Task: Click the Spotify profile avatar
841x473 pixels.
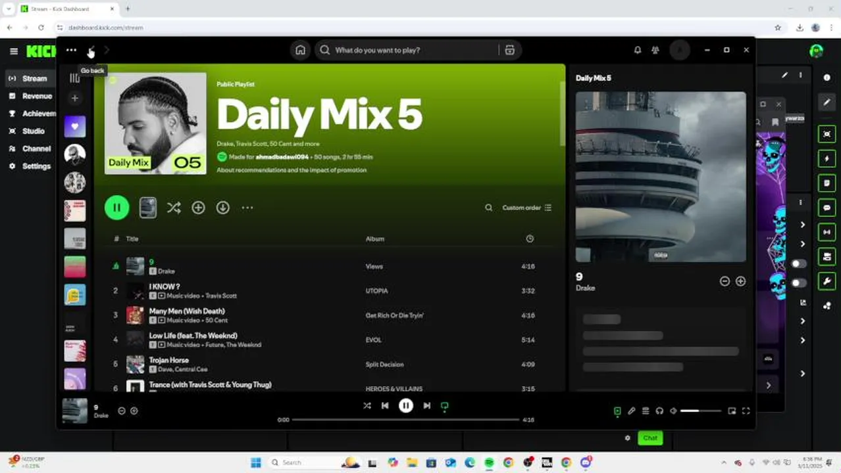Action: pos(680,50)
